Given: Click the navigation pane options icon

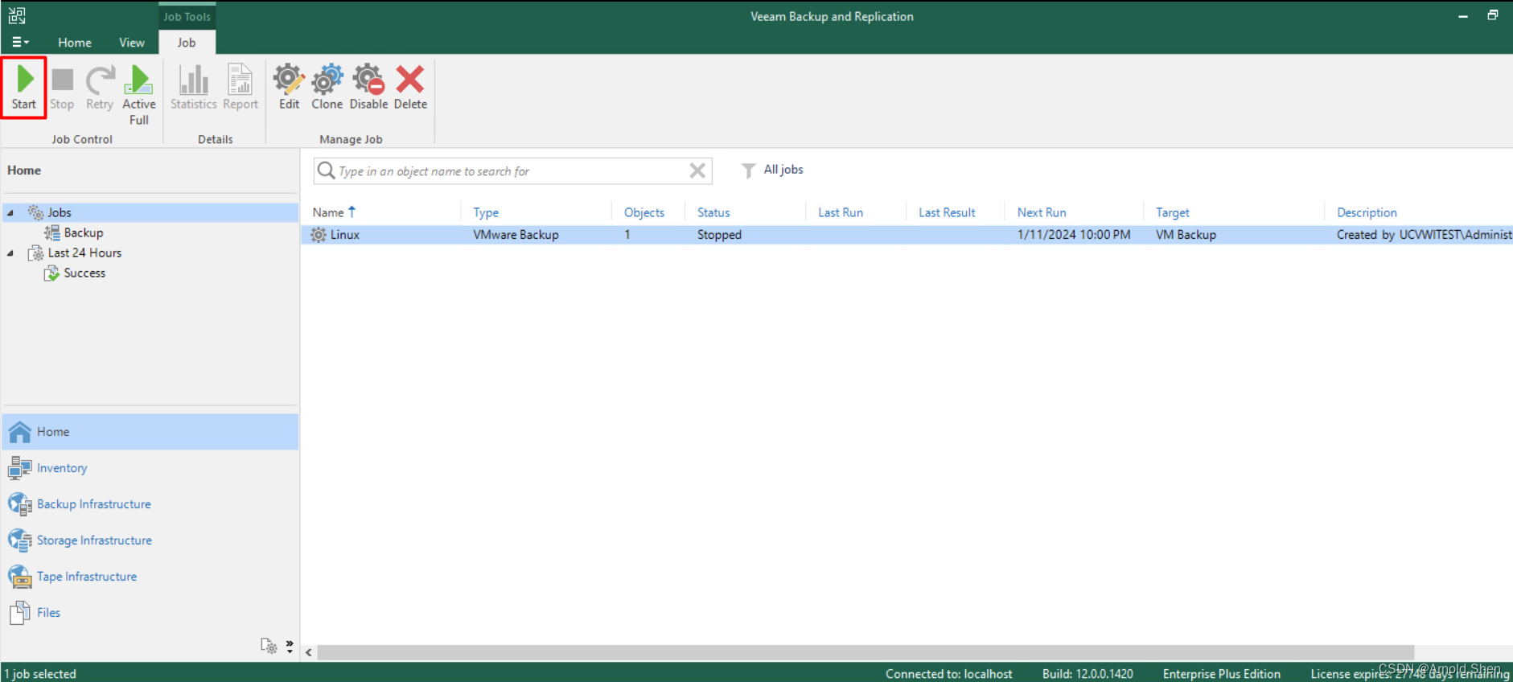Looking at the screenshot, I should 269,646.
